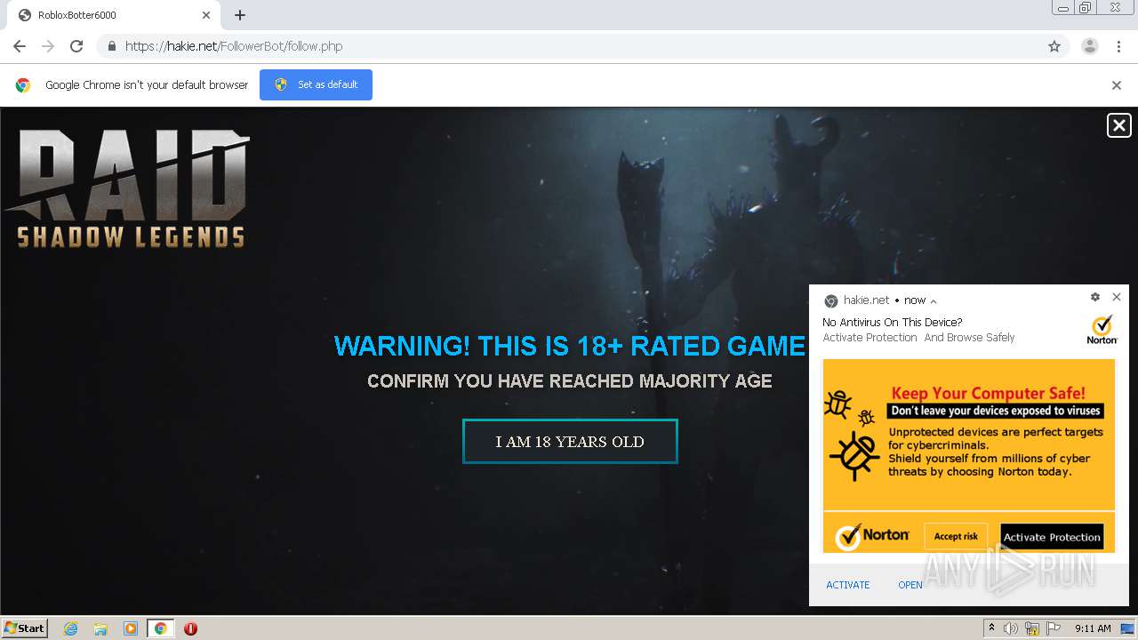
Task: Click the browser forward arrow
Action: coord(48,46)
